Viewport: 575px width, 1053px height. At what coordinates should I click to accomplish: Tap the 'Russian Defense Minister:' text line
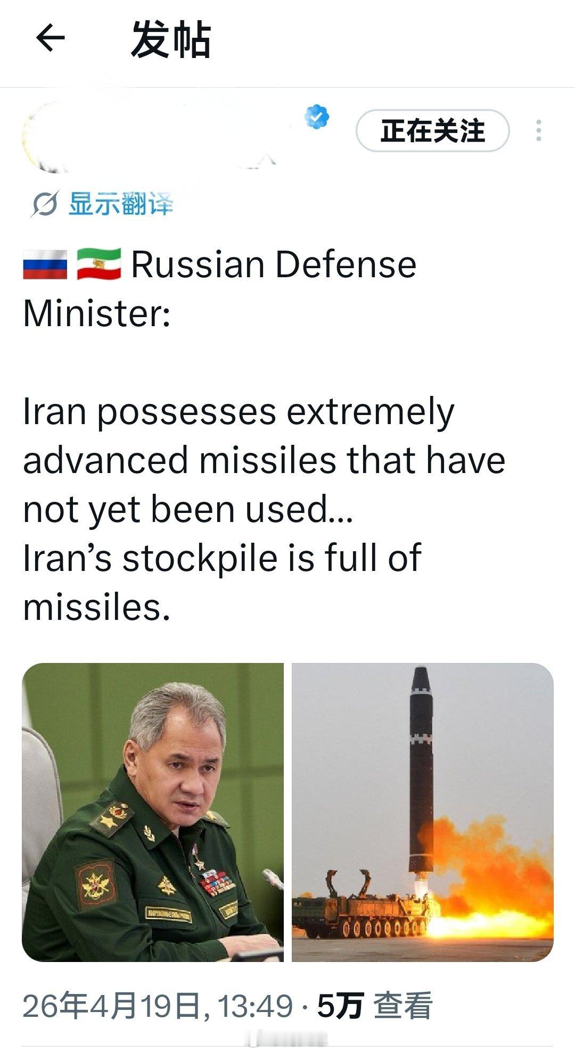point(219,288)
